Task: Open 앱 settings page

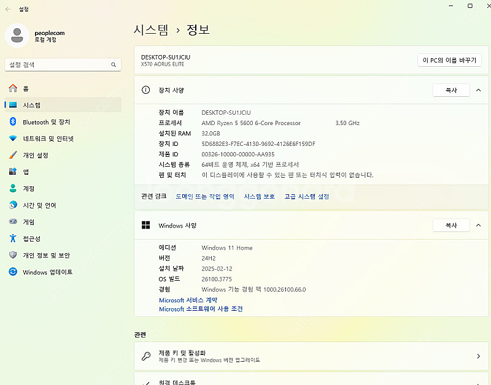Action: click(x=63, y=172)
